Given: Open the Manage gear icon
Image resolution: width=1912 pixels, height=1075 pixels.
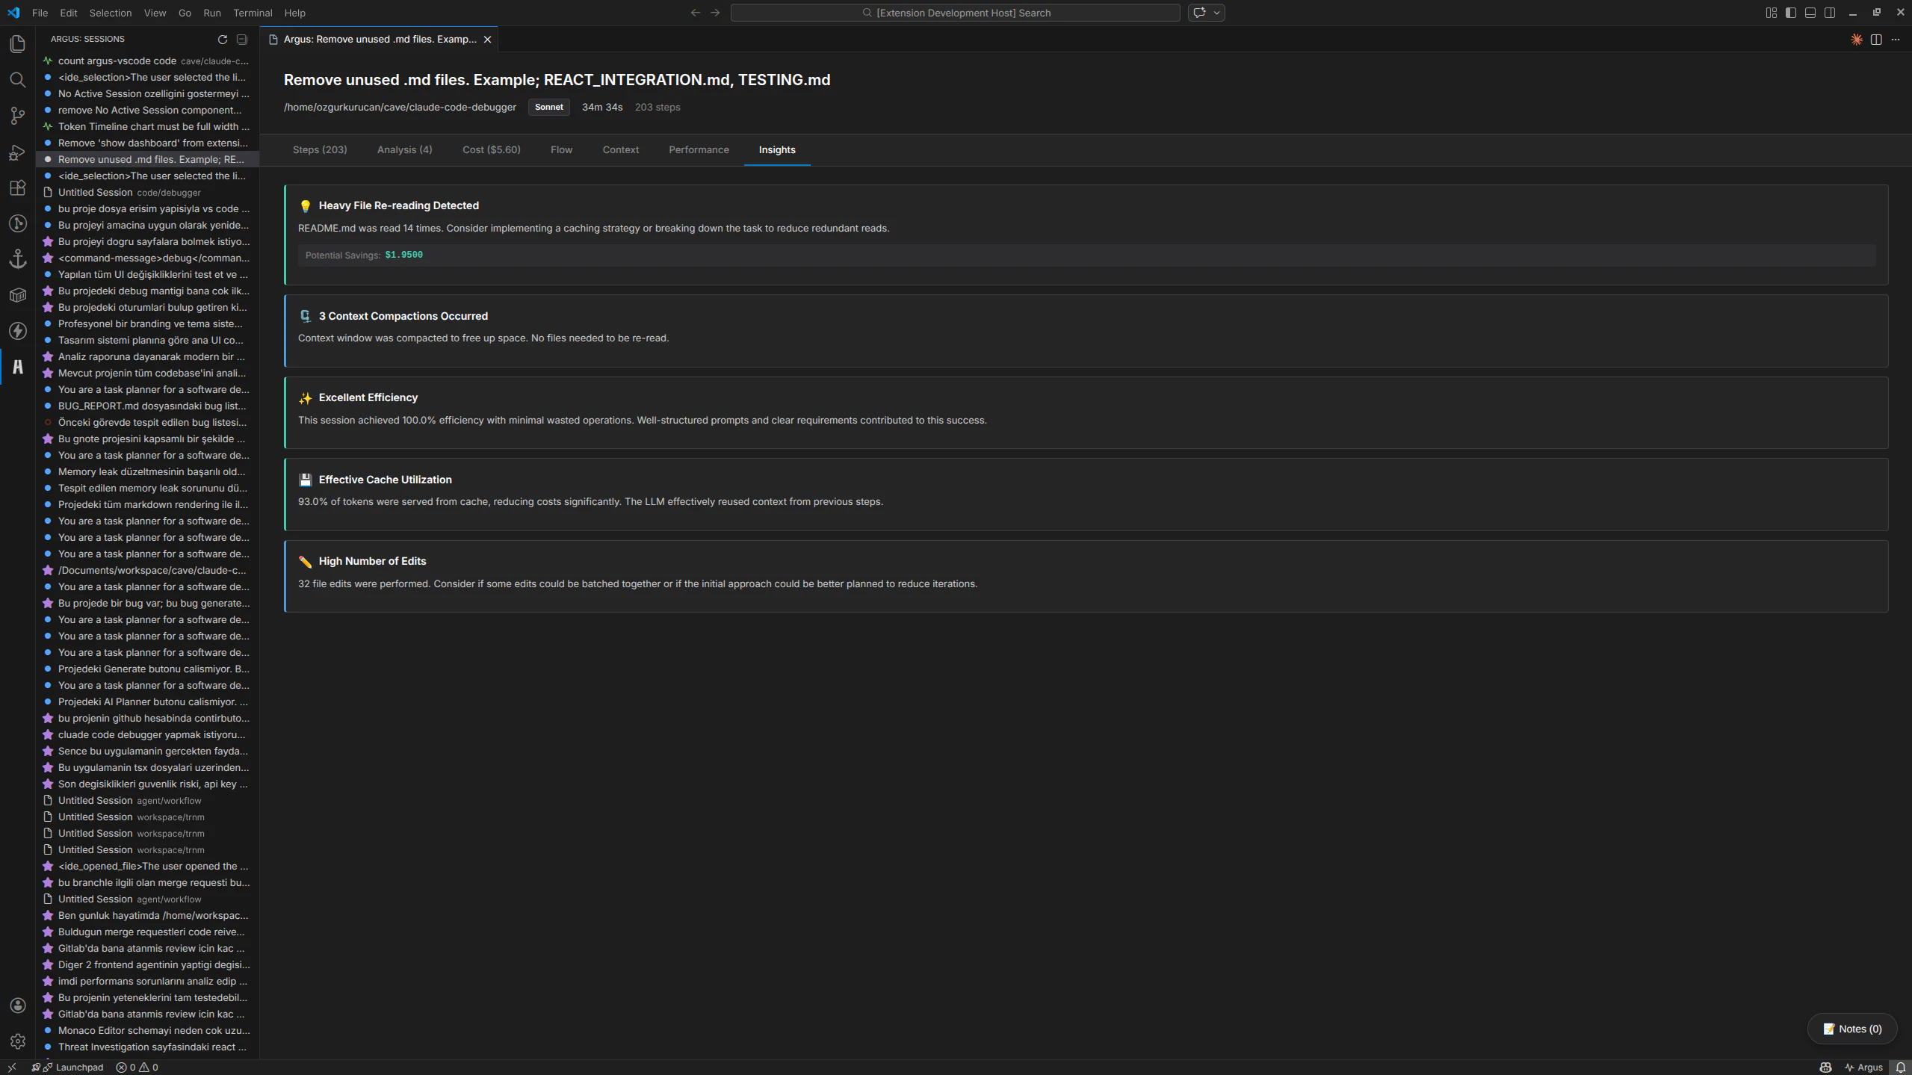Looking at the screenshot, I should click(x=18, y=1041).
